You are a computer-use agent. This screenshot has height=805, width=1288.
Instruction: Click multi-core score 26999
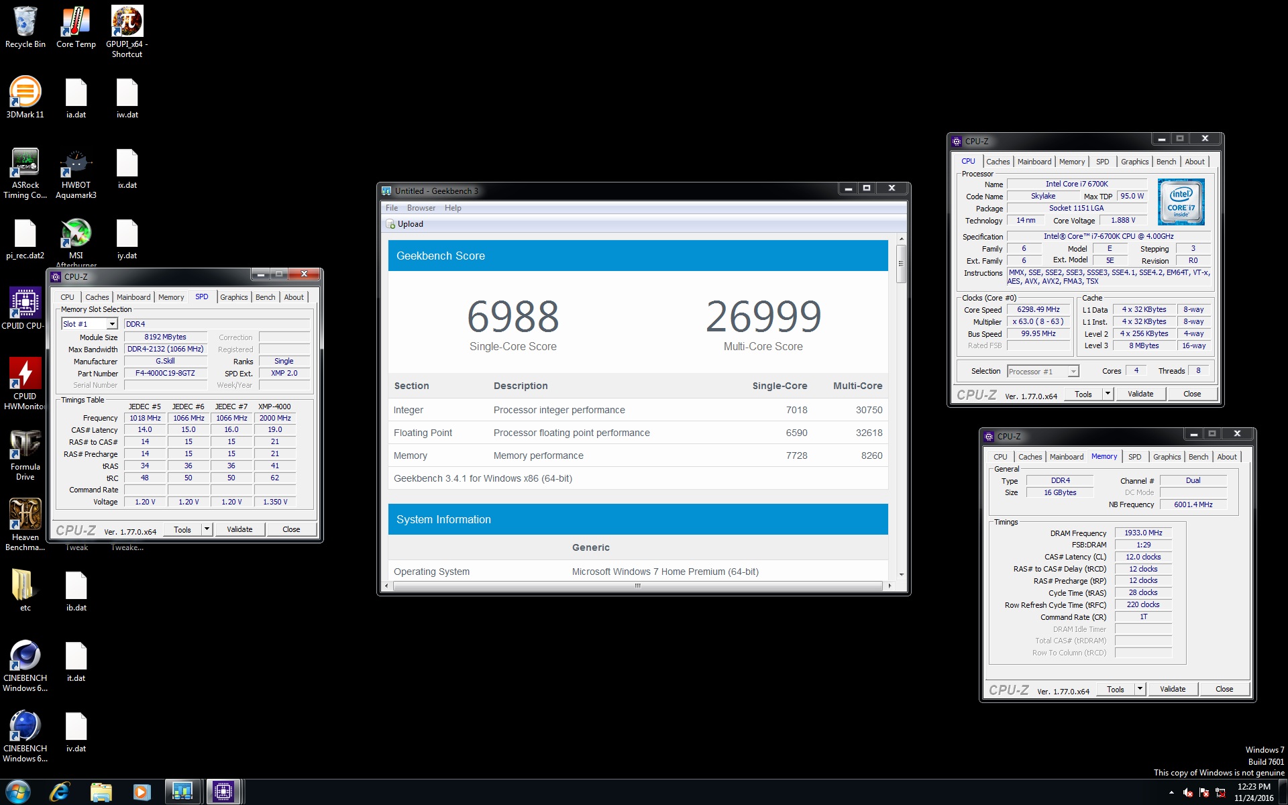[x=763, y=317]
